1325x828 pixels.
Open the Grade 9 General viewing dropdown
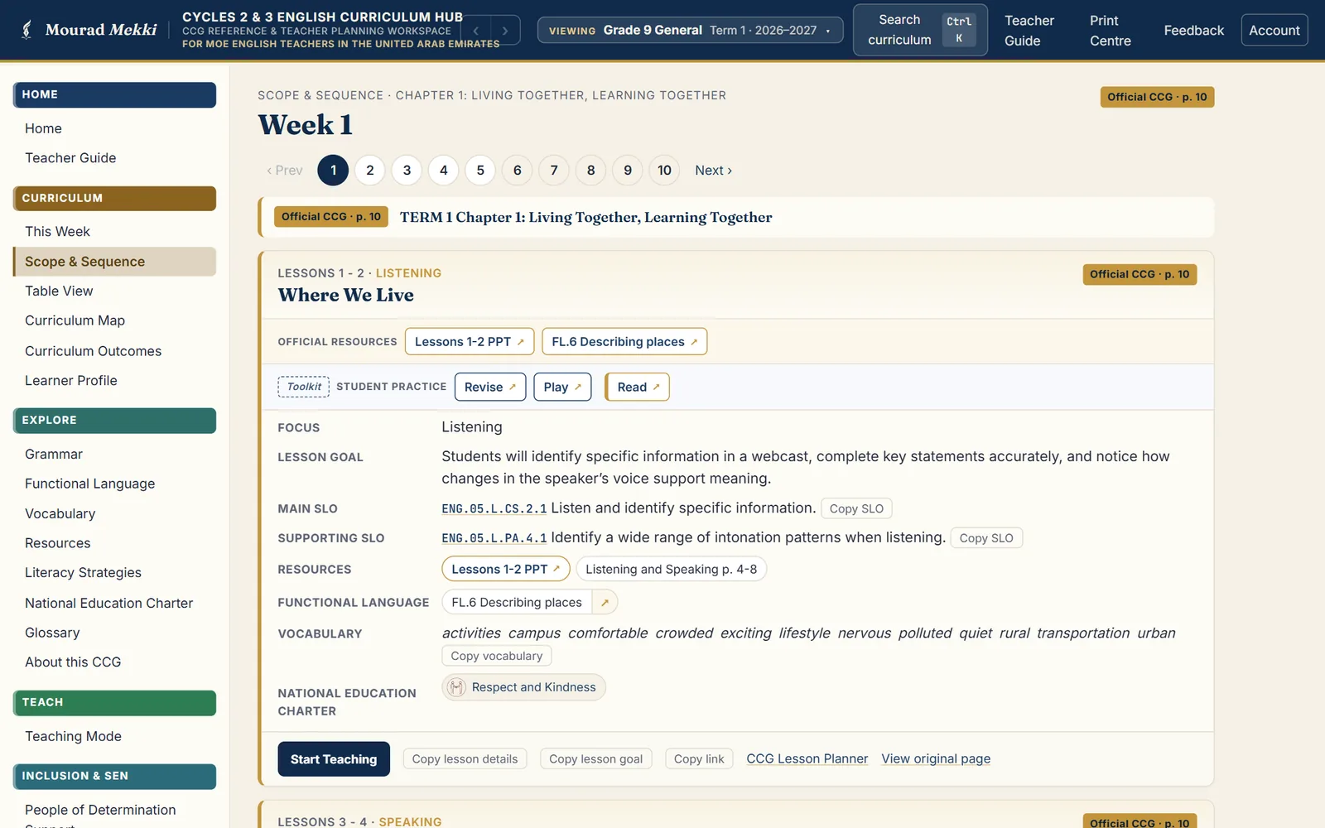pos(690,31)
